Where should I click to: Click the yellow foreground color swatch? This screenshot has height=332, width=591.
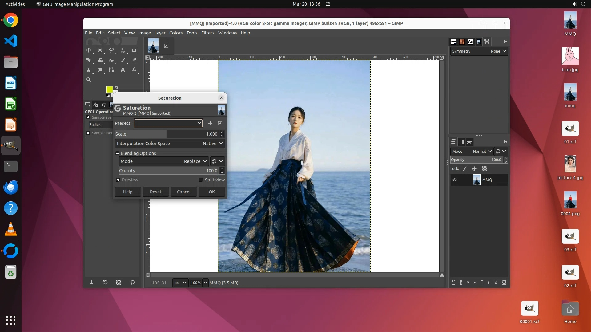coord(109,89)
